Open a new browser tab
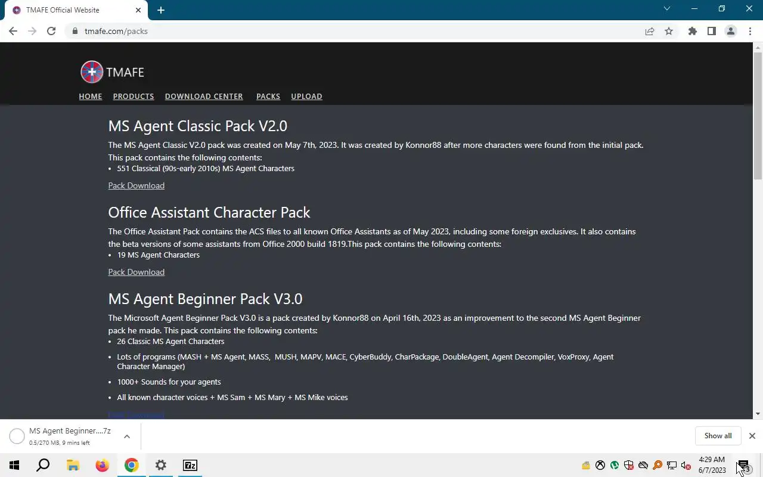Viewport: 763px width, 477px height. pos(161,10)
